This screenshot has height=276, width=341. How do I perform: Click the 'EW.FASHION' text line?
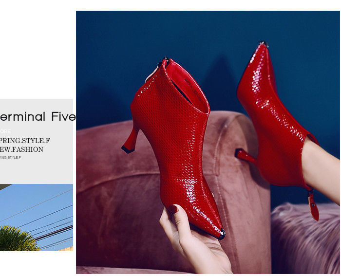click(x=21, y=149)
